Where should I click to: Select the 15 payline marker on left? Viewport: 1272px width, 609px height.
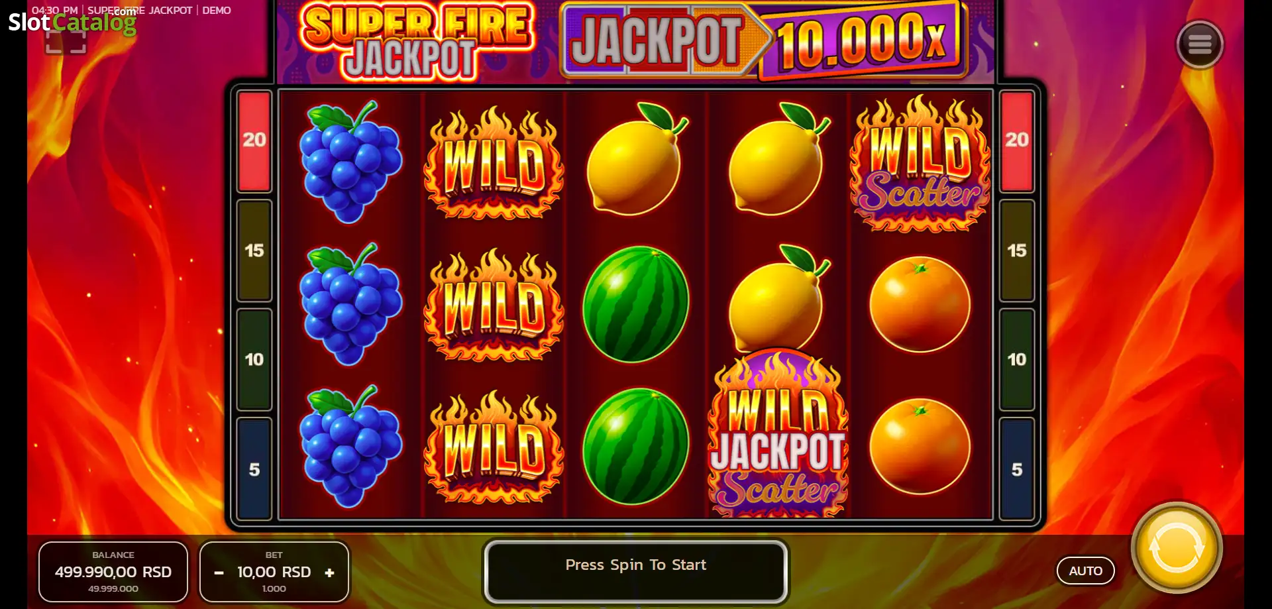click(x=254, y=250)
